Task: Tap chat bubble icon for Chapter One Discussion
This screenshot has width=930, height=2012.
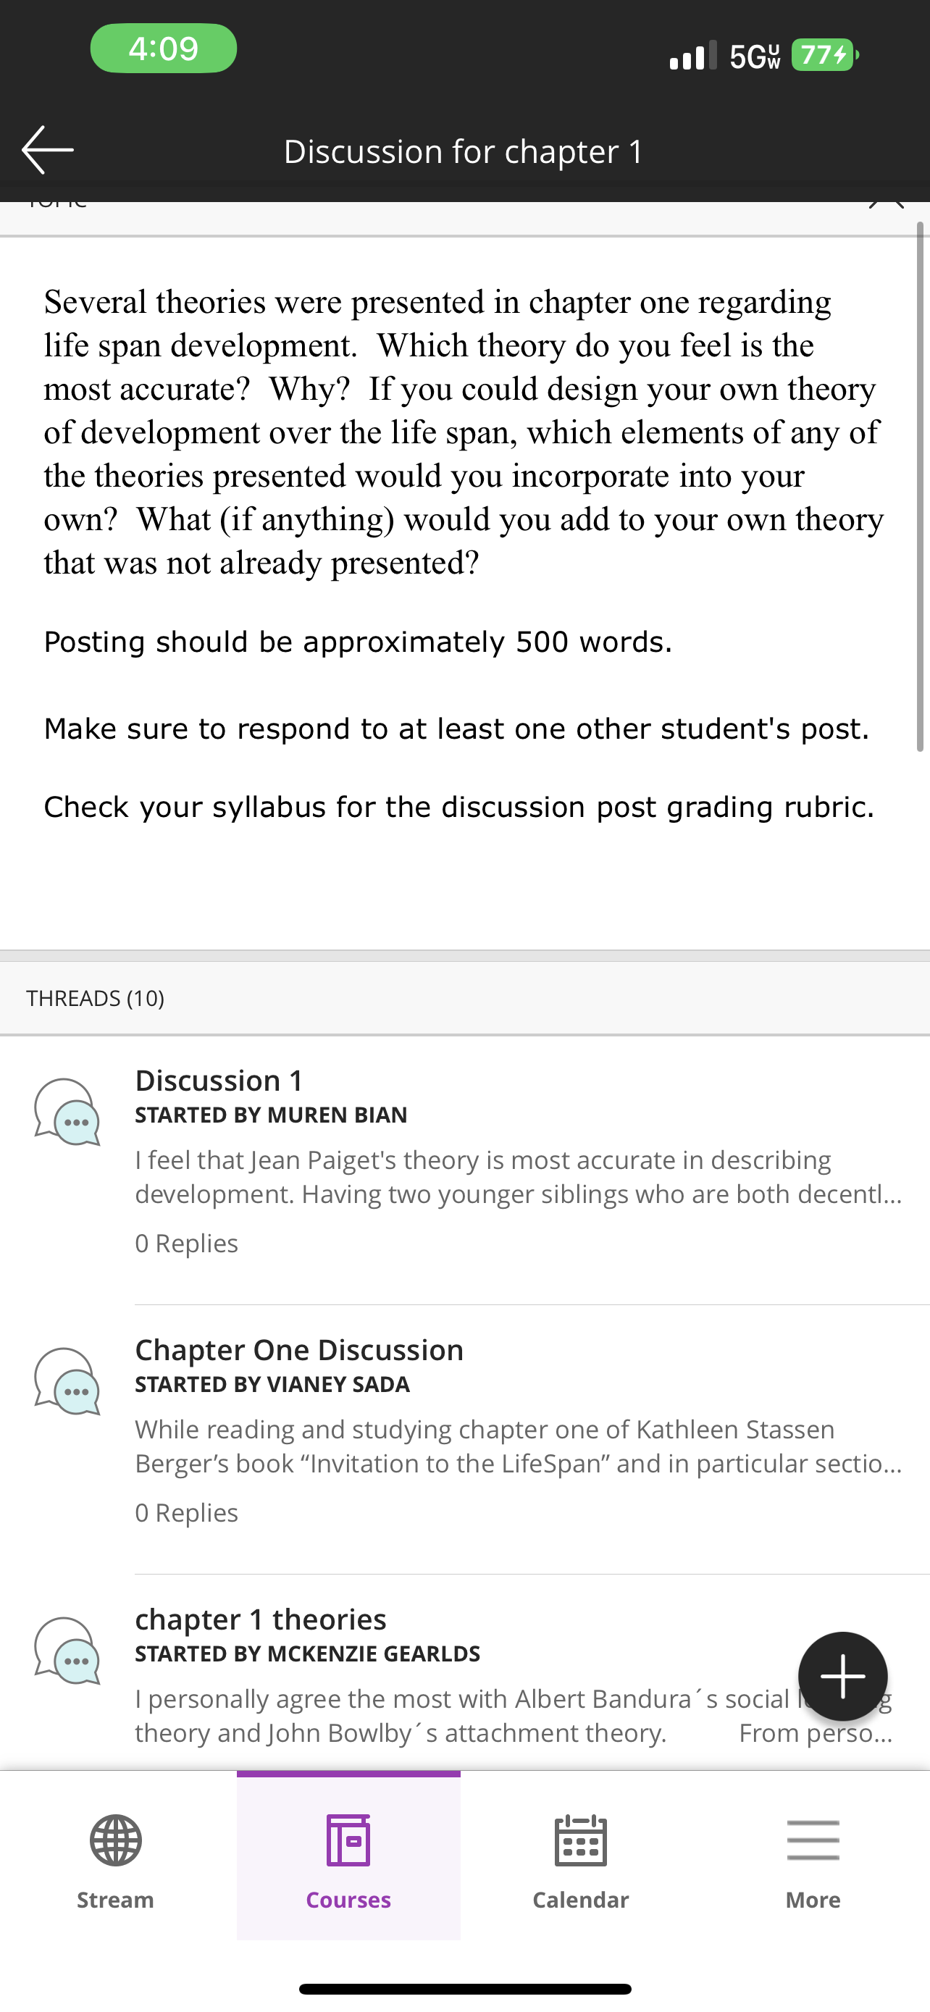Action: (67, 1381)
